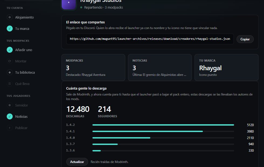Click the 1.4.2 version label
The height and width of the screenshot is (167, 264).
pos(70,125)
